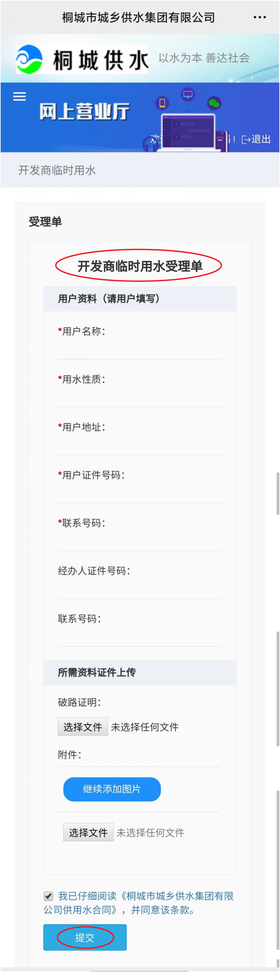The height and width of the screenshot is (972, 280).
Task: Click the 退出 logout icon
Action: 246,140
